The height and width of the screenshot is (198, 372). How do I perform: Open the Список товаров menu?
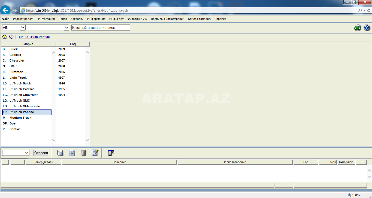pos(199,19)
